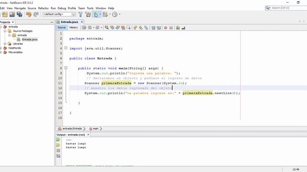
Task: Collapse the main method code fold
Action: pos(66,68)
